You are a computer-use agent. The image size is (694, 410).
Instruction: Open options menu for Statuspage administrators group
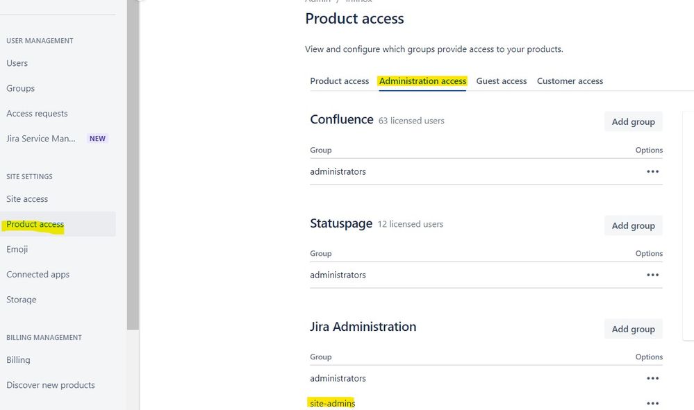tap(652, 275)
